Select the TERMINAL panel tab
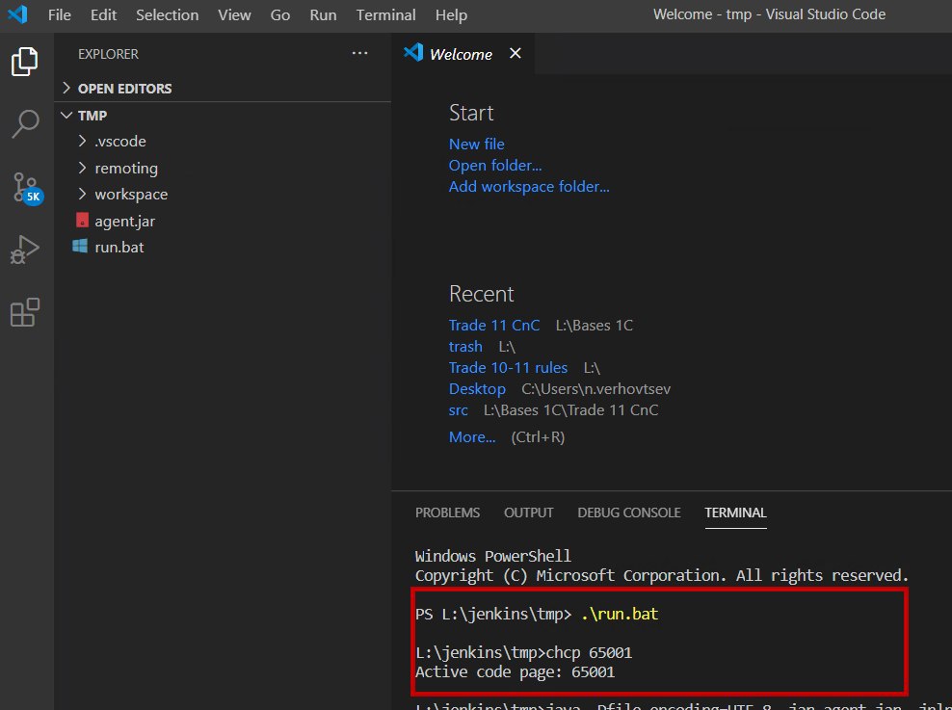 735,513
